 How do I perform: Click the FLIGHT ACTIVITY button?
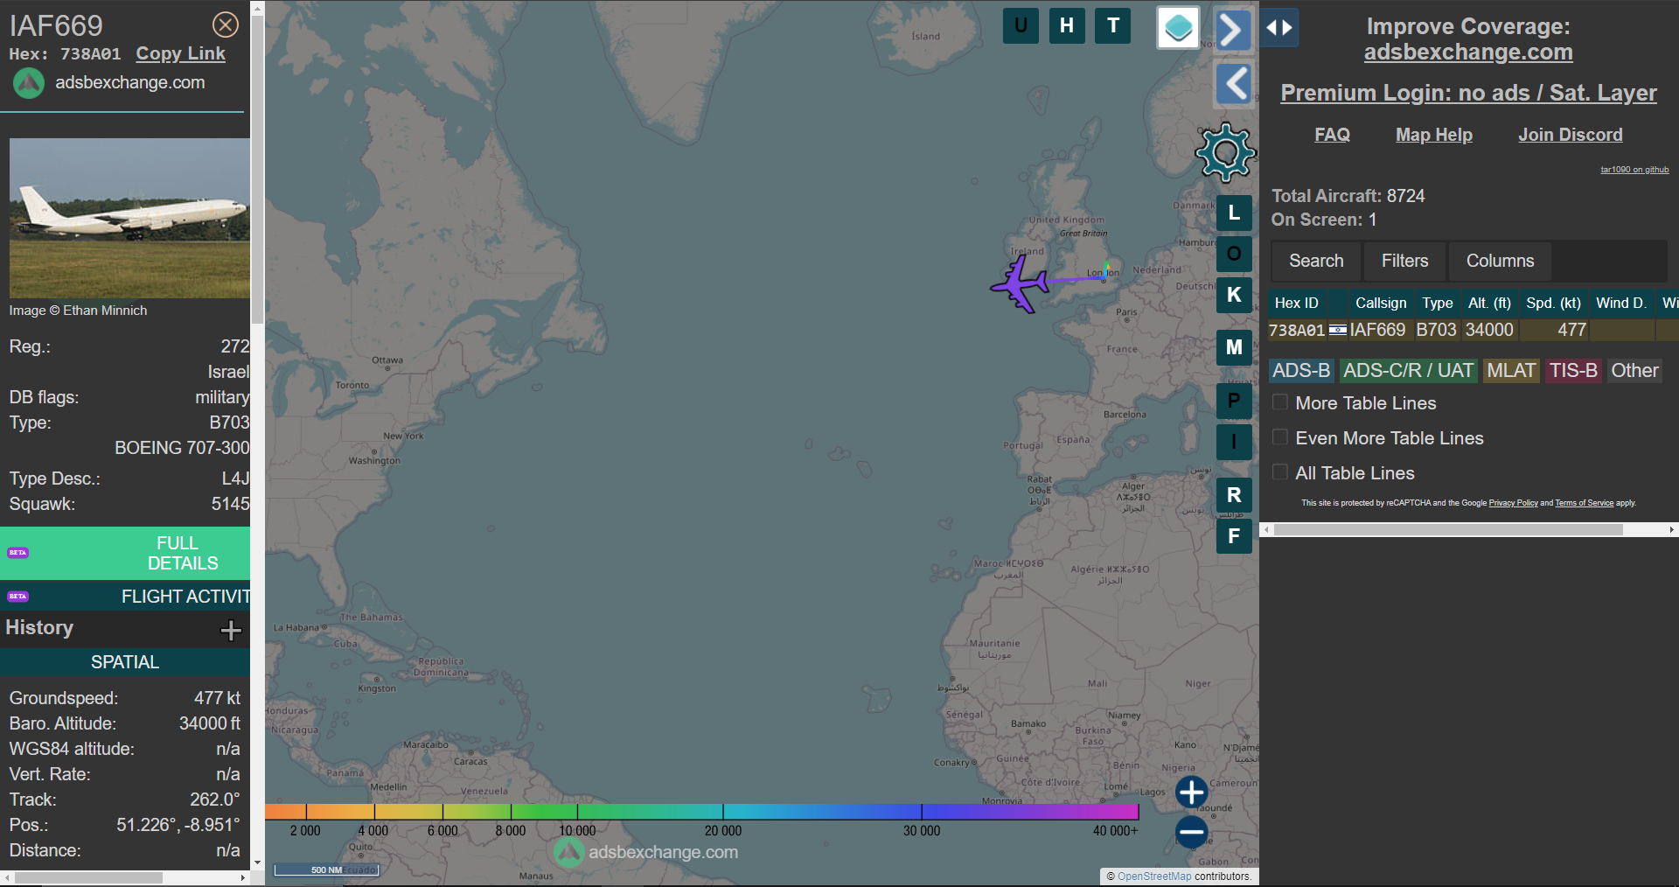[125, 597]
